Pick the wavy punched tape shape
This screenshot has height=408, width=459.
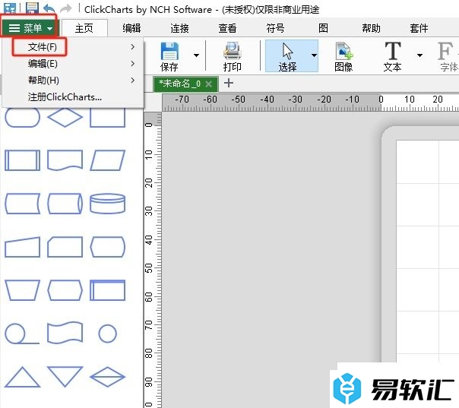[x=65, y=333]
